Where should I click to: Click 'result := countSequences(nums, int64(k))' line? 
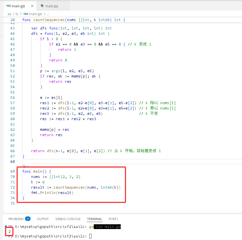[x=76, y=188]
